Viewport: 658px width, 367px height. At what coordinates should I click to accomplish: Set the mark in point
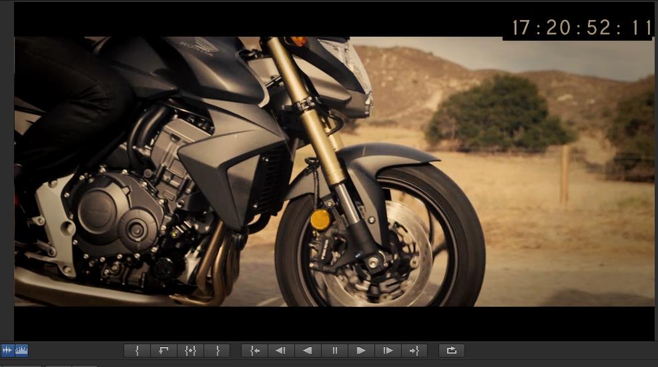(x=137, y=350)
